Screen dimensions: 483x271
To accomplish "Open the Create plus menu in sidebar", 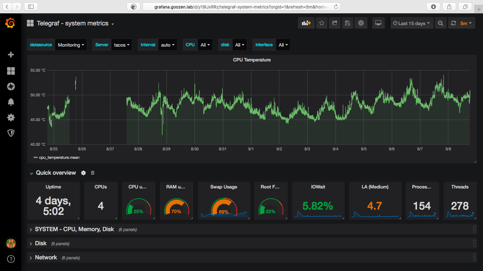I will click(11, 55).
